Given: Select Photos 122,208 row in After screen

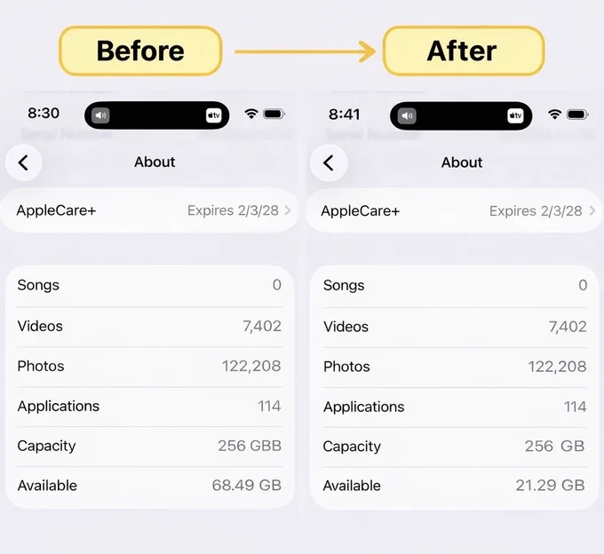Looking at the screenshot, I should [455, 367].
